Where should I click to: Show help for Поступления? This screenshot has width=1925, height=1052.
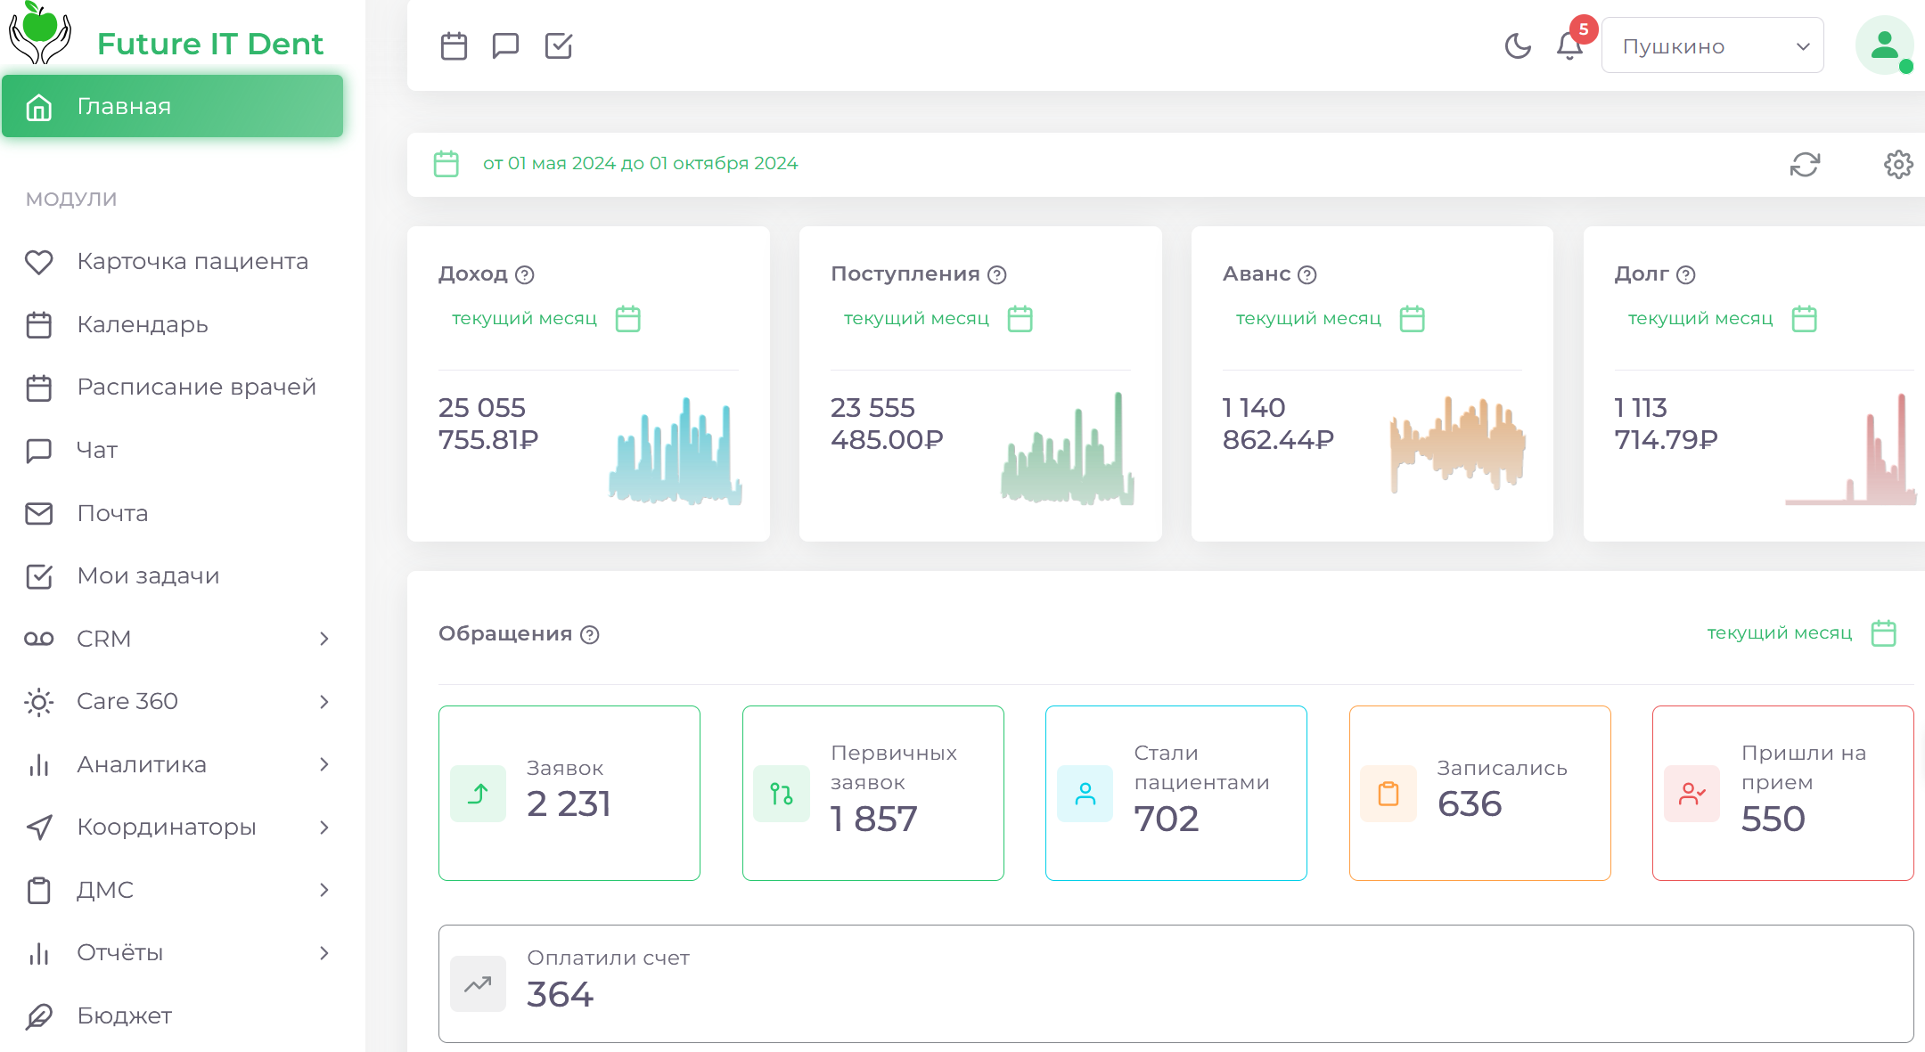pos(997,275)
